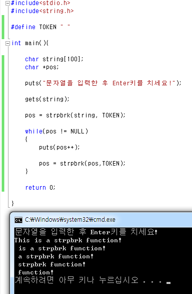This screenshot has width=192, height=294.
Task: Click 'pos = strpbrk(string, TOKEN);' line
Action: (75, 115)
